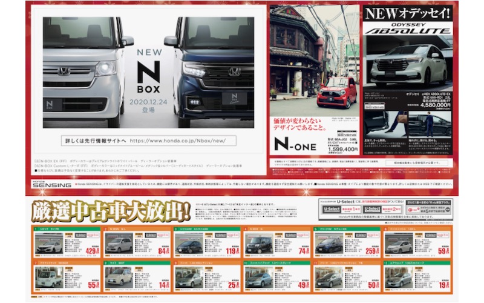Click the red N-ONE design slogan text
Screen dimensions: 484x303
299,124
